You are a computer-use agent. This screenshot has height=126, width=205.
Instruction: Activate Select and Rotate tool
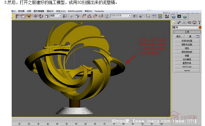pos(41,16)
